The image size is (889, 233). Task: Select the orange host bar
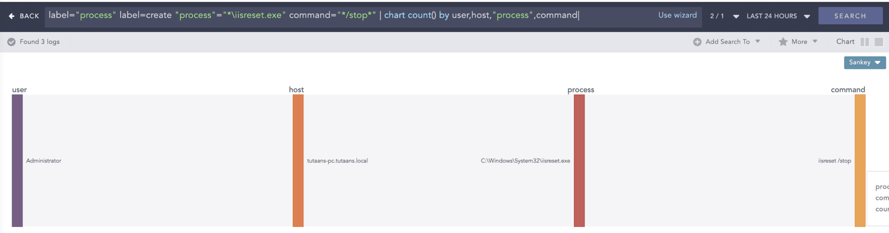pos(298,161)
